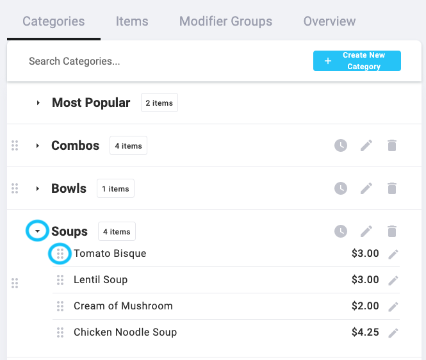Viewport: 426px width, 360px height.
Task: Grab the drag handle next to Combos
Action: click(x=15, y=145)
